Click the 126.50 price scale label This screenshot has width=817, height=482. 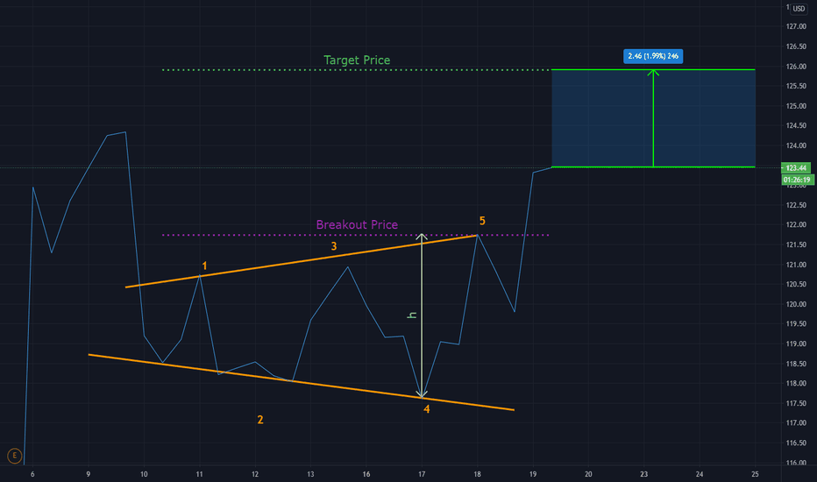point(796,46)
